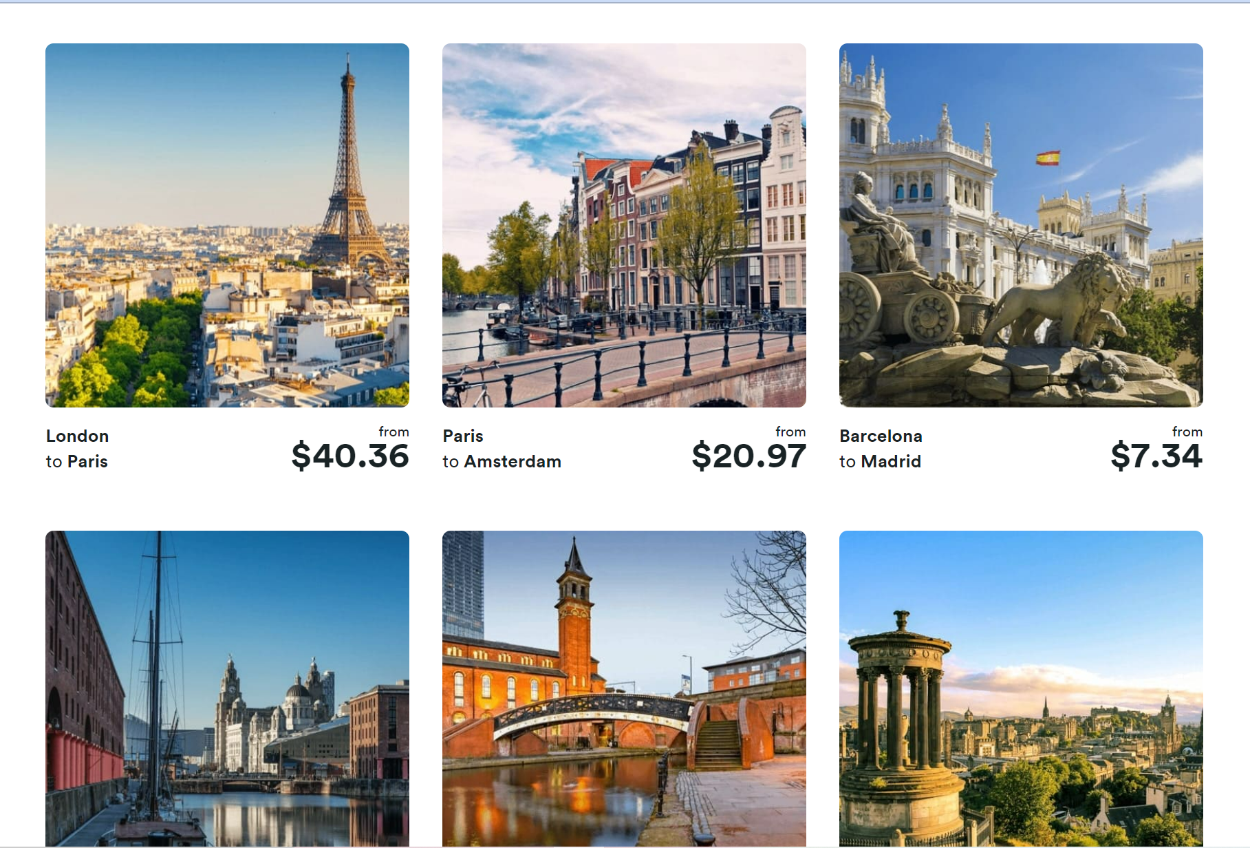Open the Eiffel Tower Paris photo
The width and height of the screenshot is (1250, 848).
[227, 225]
